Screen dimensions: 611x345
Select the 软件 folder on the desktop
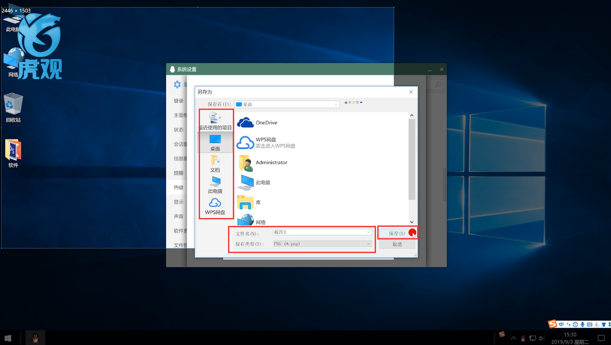(13, 154)
